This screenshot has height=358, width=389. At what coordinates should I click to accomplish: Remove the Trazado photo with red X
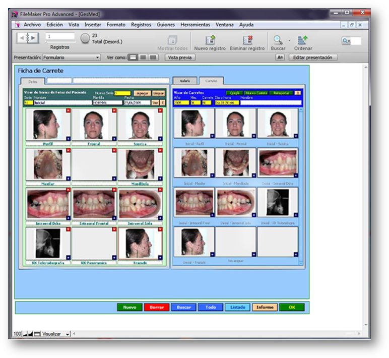(160, 229)
